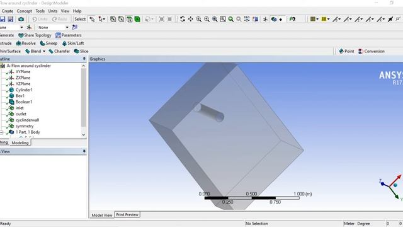Select the cyclinderwall named selection
The image size is (403, 227).
click(27, 120)
